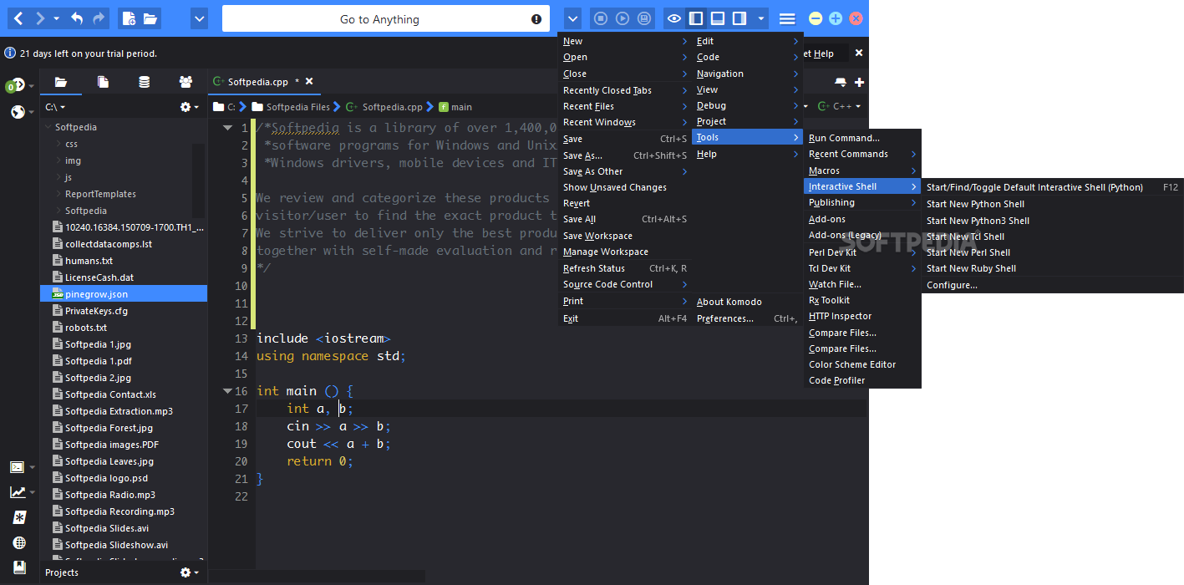Click the Go to Anything search field
The image size is (1184, 585).
[x=386, y=18]
